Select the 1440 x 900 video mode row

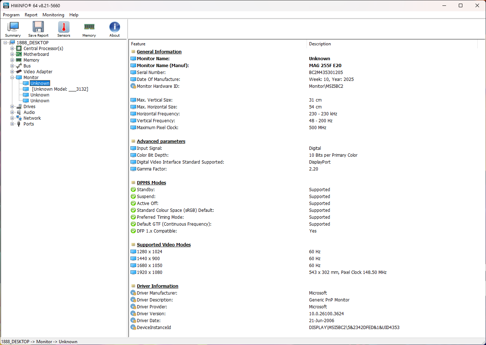[x=148, y=259]
